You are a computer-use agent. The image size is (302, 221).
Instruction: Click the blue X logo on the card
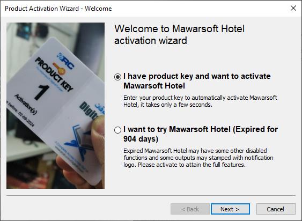(79, 142)
